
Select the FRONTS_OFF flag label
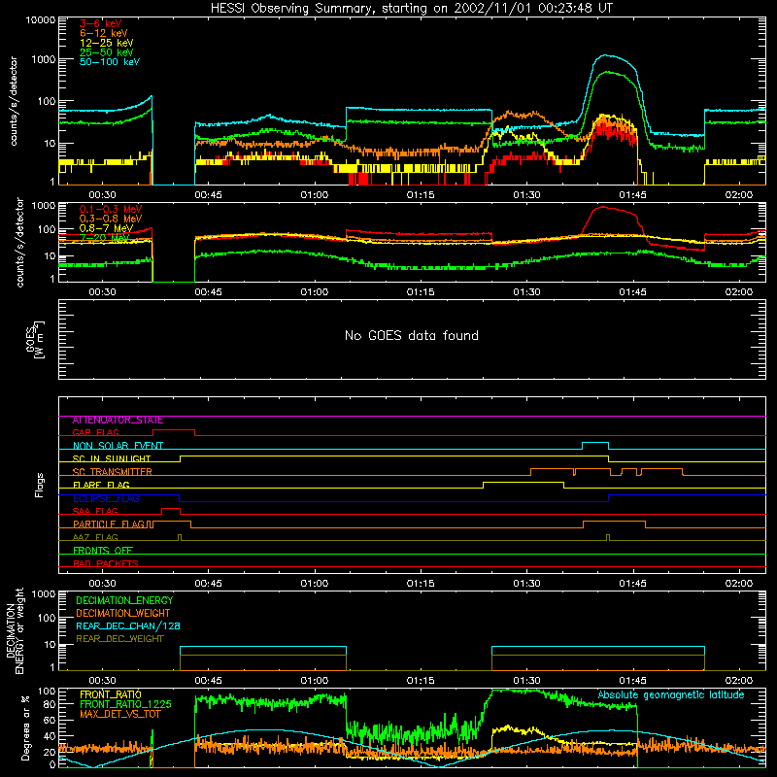103,551
